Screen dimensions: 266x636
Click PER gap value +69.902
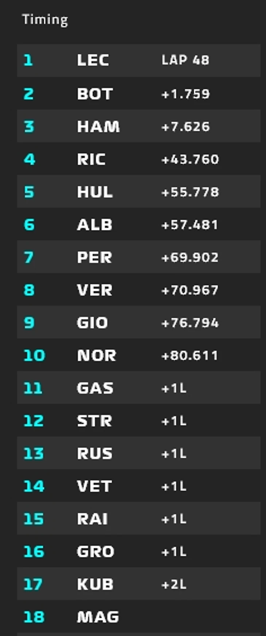[x=190, y=257]
